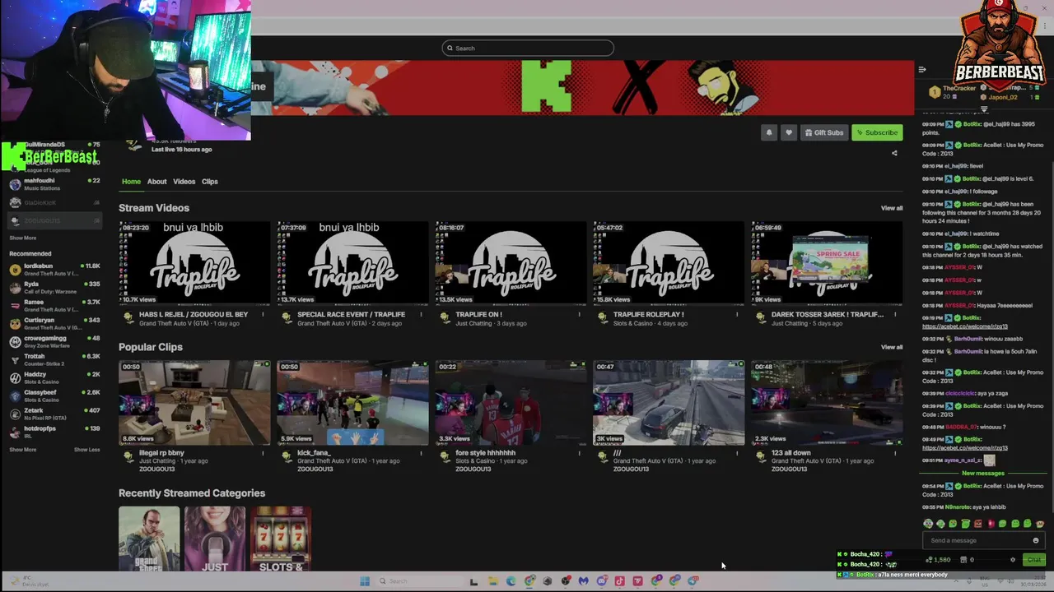Open SPECIAL RACE EVENT video thumbnail
This screenshot has height=592, width=1054.
(352, 263)
